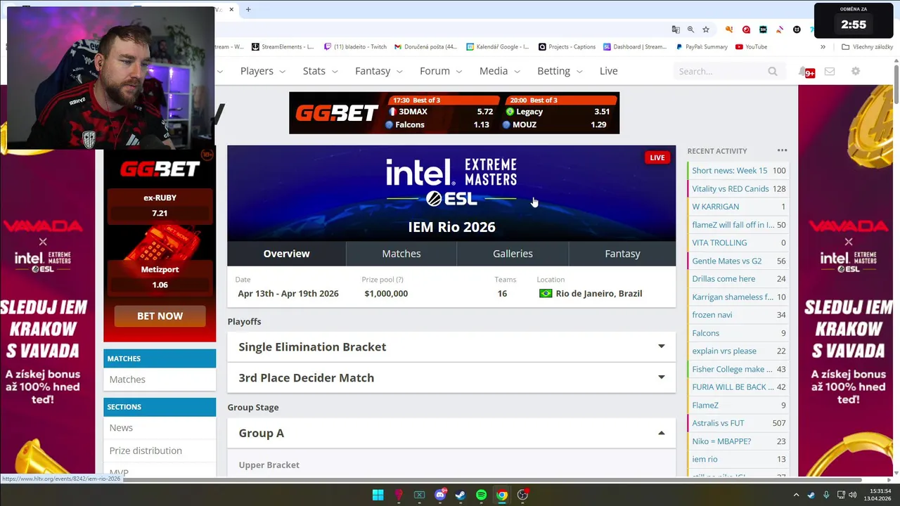Open the bladeito Twitch bookmark
Screen dimensions: 900x506
click(355, 47)
